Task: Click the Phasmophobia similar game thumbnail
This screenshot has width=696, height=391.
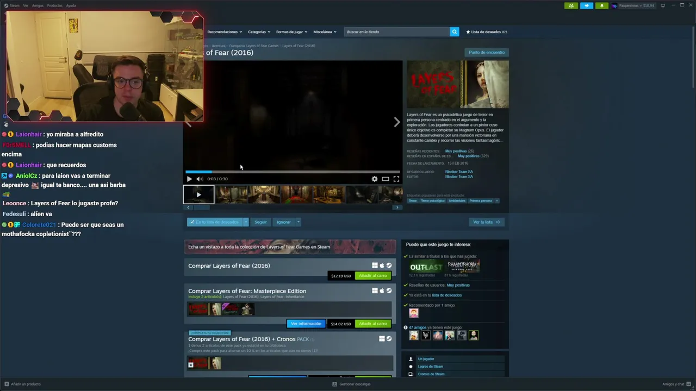Action: 463,267
